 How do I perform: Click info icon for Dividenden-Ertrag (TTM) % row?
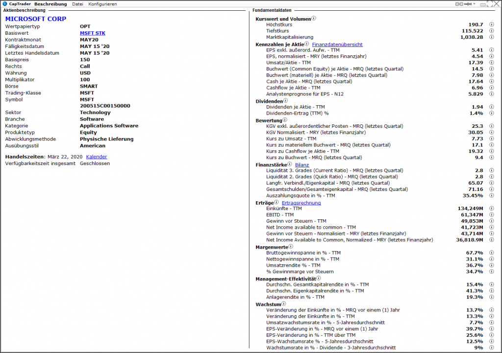point(491,113)
